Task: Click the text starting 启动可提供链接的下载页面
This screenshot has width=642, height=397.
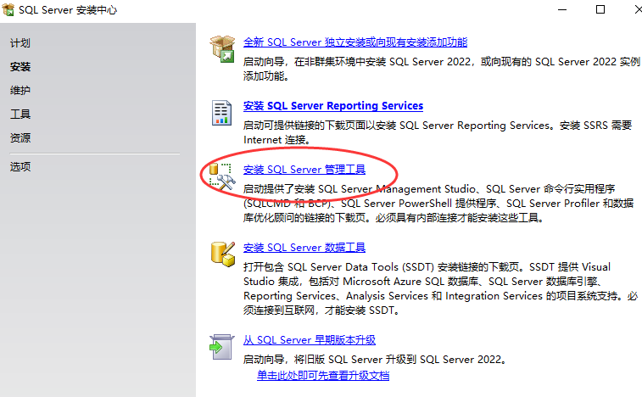Action: point(438,132)
